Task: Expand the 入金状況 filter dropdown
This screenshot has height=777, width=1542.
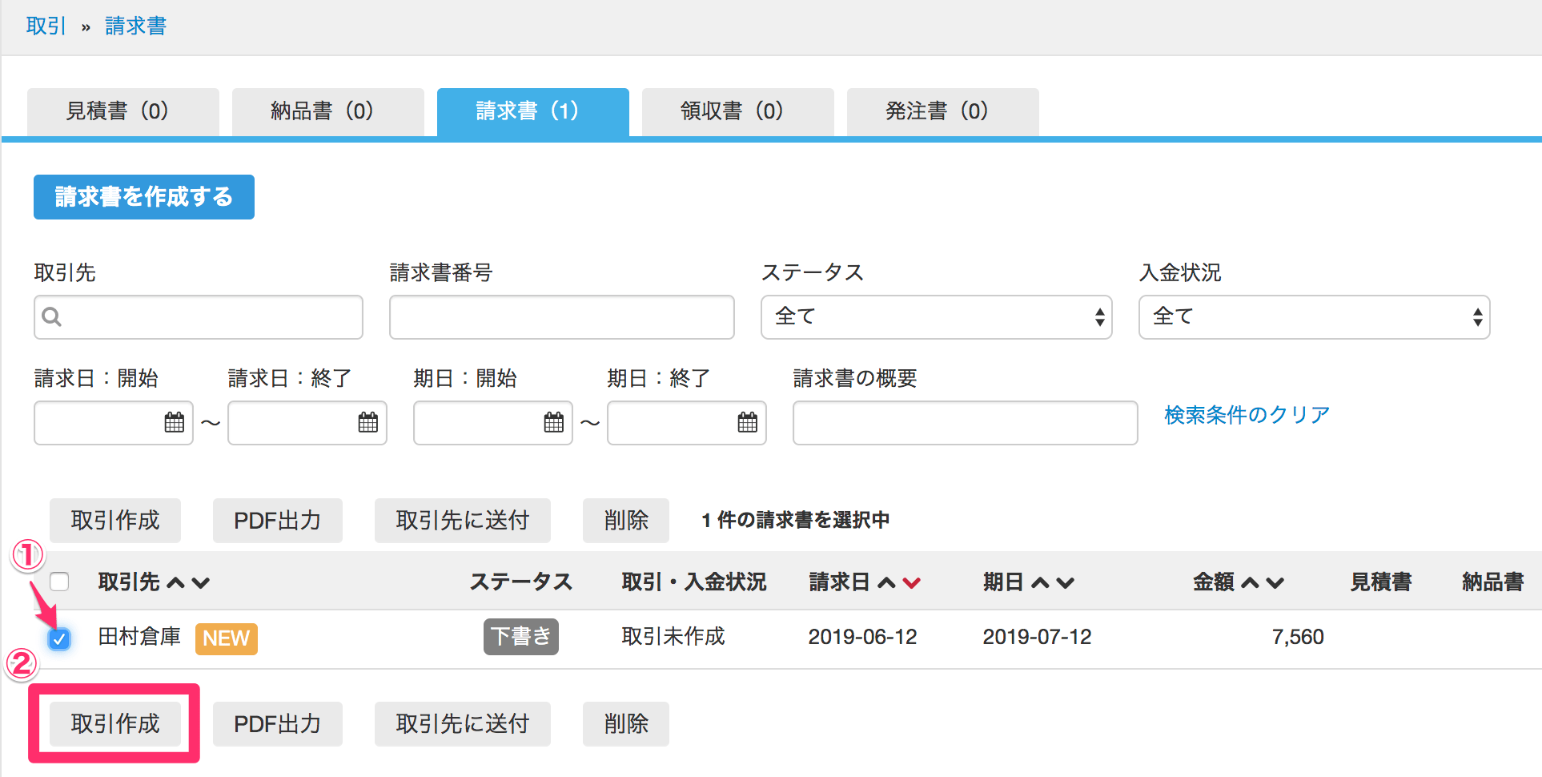Action: (1314, 317)
